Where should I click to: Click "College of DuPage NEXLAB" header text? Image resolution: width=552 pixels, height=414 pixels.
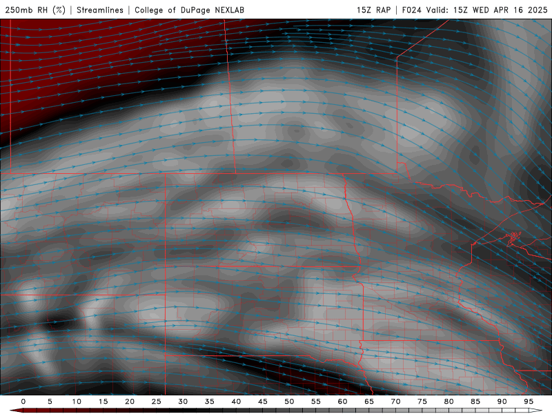click(189, 10)
